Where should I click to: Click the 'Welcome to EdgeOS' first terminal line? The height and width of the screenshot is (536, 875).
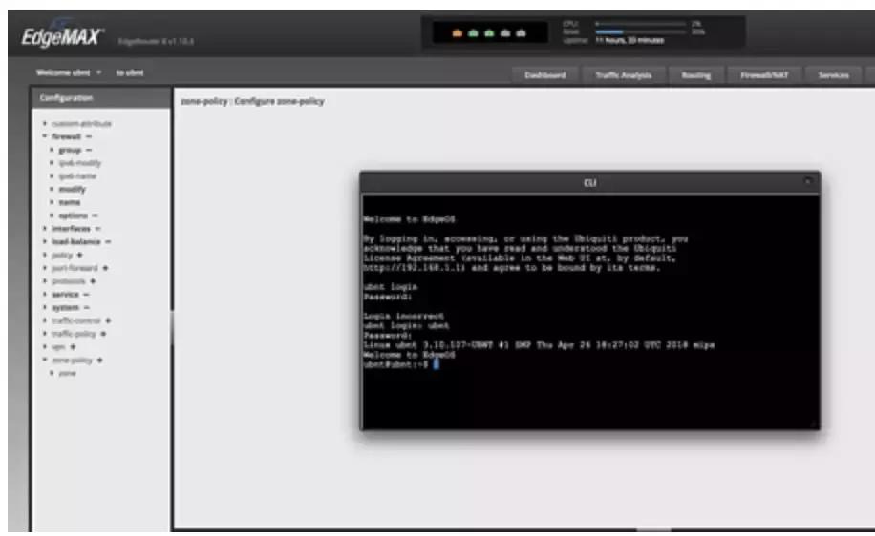point(409,219)
